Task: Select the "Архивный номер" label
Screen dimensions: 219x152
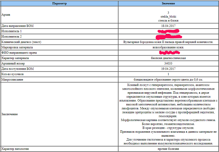Action: coord(13,63)
